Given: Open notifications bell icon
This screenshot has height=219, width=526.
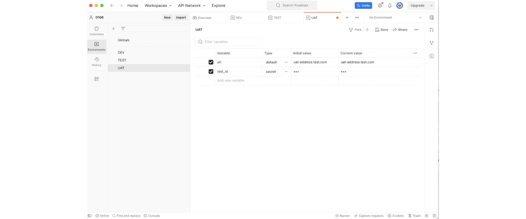Looking at the screenshot, I should [x=390, y=6].
